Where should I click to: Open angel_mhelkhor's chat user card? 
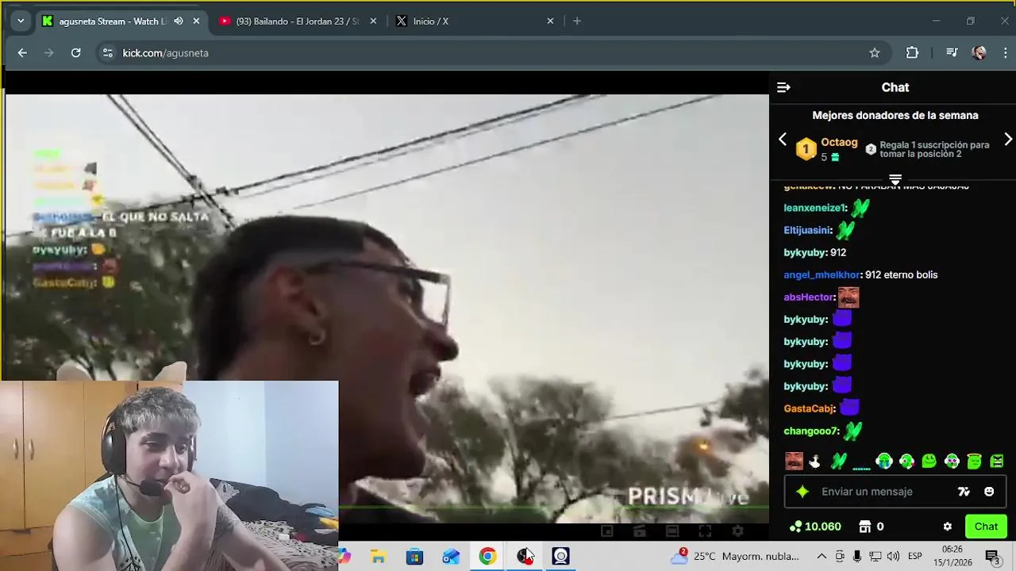[822, 274]
